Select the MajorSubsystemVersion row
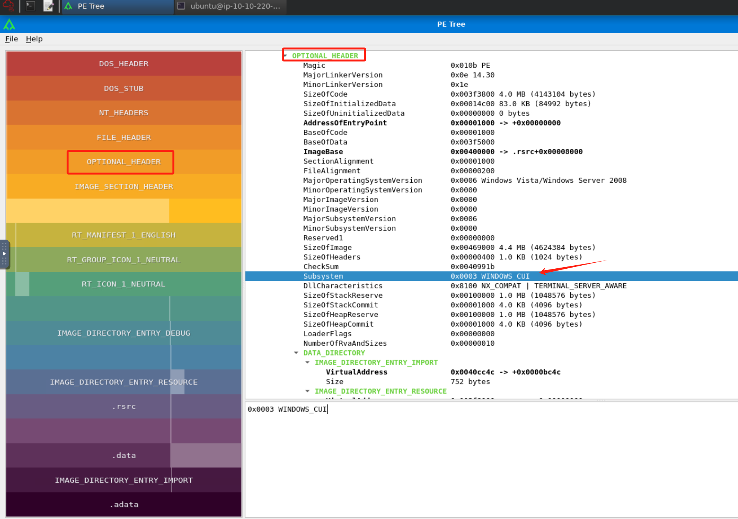Screen dimensions: 738x519 click(x=491, y=219)
